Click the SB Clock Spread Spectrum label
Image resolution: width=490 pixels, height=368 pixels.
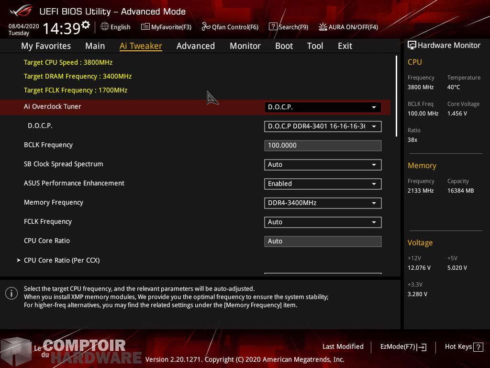tap(64, 164)
